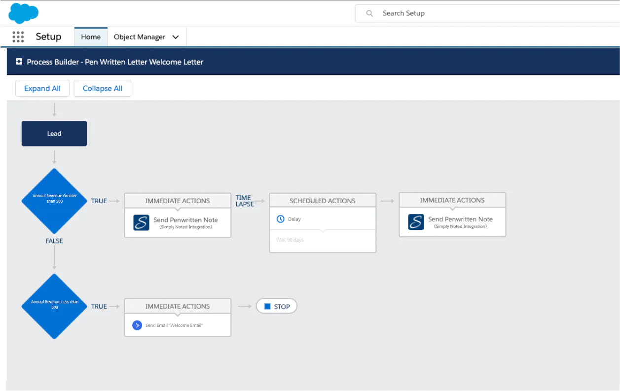
Task: Open the Scheduled Actions Wait 90 days box
Action: [x=323, y=240]
